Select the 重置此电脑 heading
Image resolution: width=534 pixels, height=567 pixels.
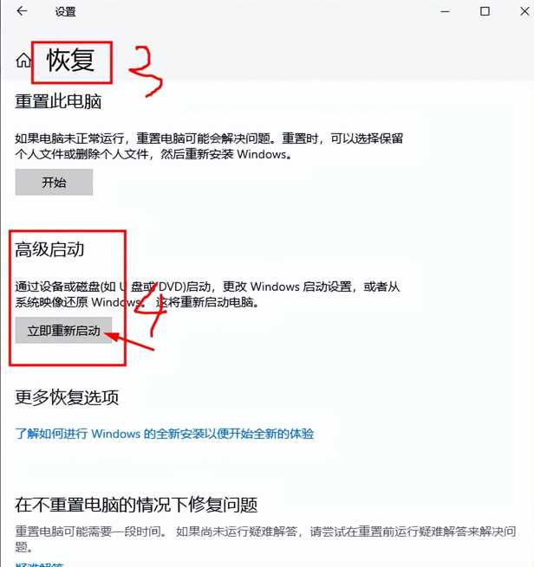(58, 101)
